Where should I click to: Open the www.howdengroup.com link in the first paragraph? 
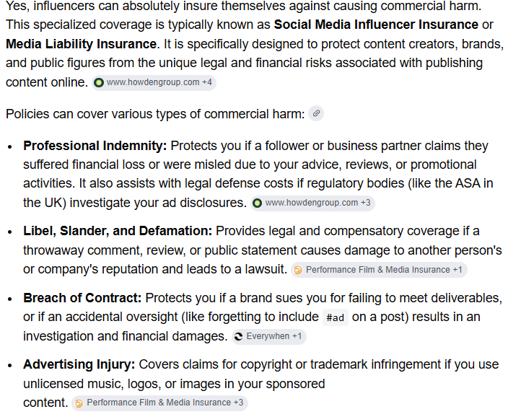tap(153, 82)
